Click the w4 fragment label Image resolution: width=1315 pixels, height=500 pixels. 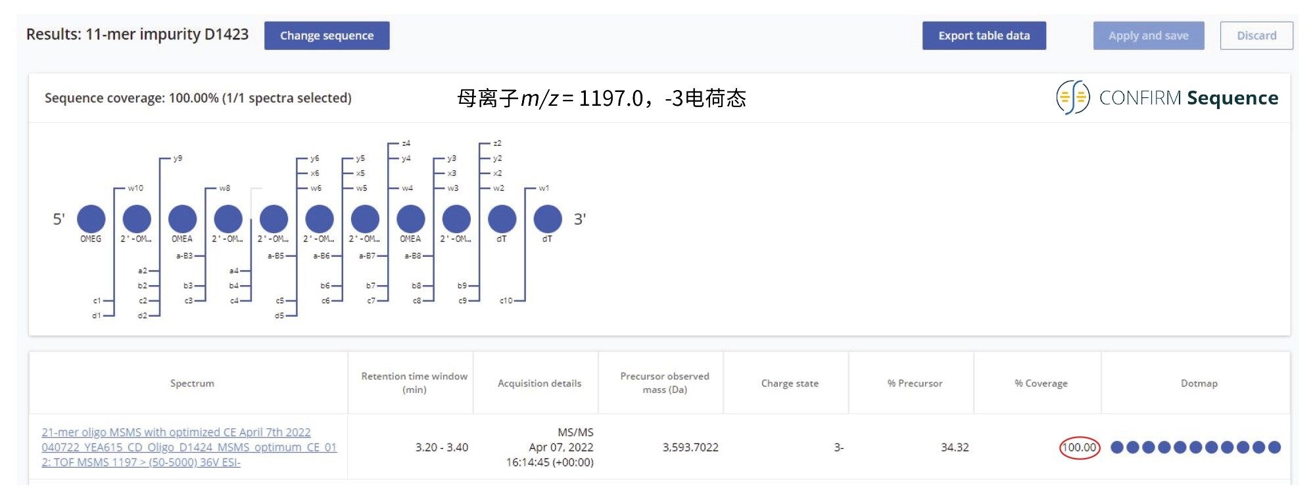pyautogui.click(x=407, y=188)
